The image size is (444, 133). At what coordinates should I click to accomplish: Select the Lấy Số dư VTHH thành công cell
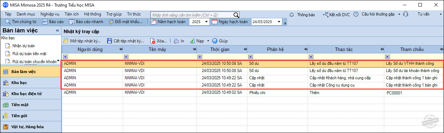pyautogui.click(x=414, y=63)
